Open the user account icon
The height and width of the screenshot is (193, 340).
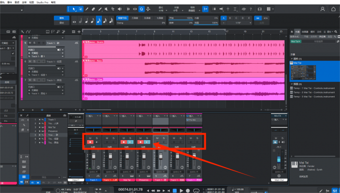(322, 9)
